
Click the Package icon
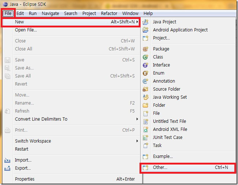[145, 49]
